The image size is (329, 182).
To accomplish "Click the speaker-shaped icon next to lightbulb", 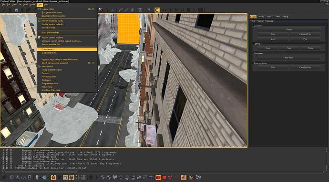I will [44, 177].
